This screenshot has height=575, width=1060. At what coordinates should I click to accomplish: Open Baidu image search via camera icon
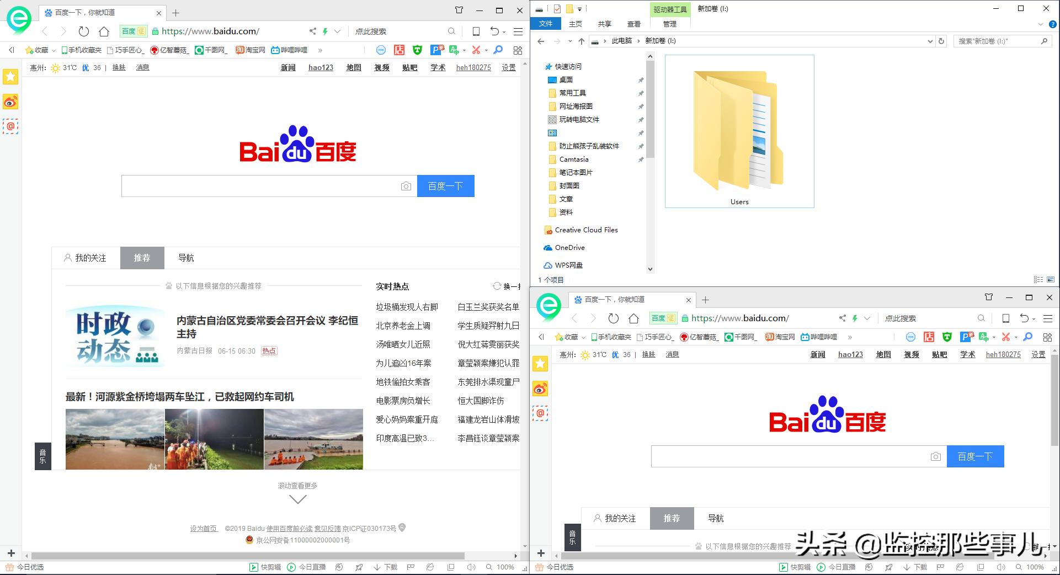407,186
